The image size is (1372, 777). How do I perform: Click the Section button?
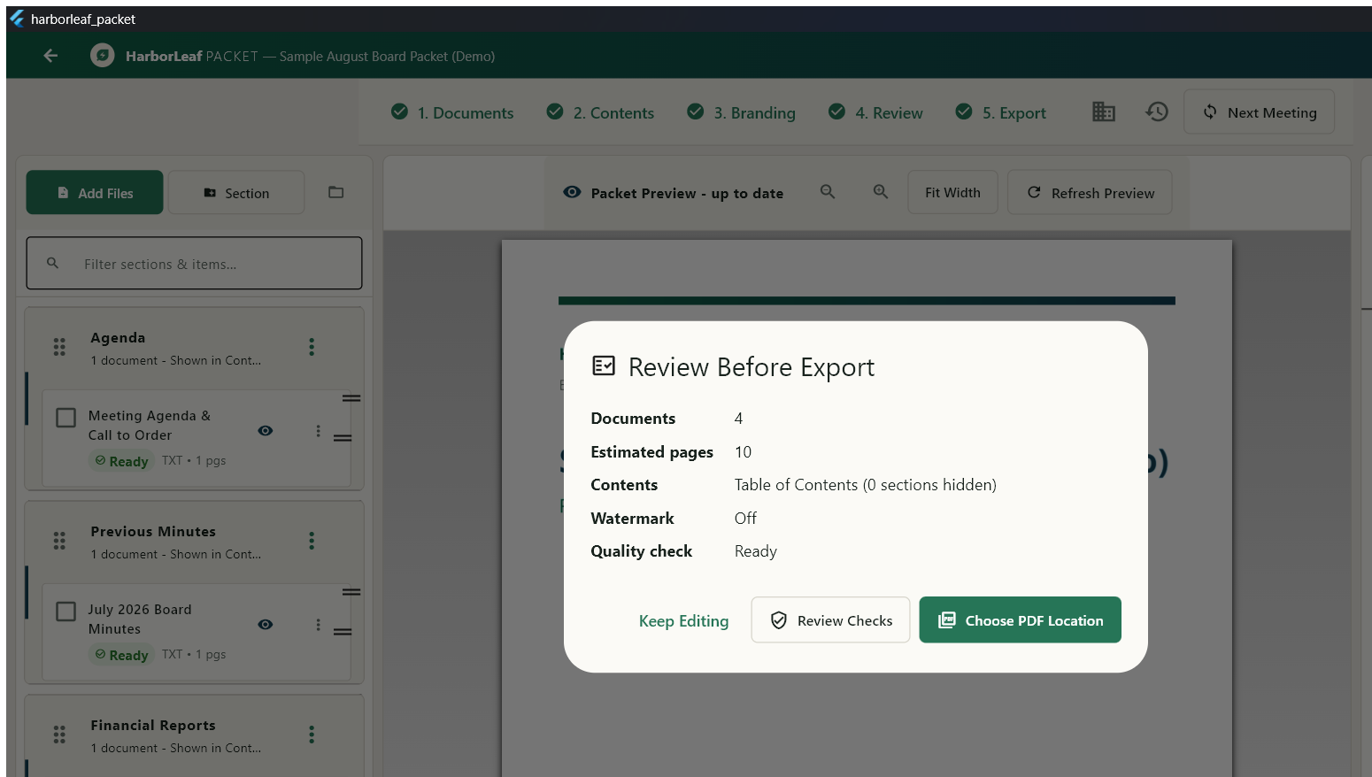236,192
